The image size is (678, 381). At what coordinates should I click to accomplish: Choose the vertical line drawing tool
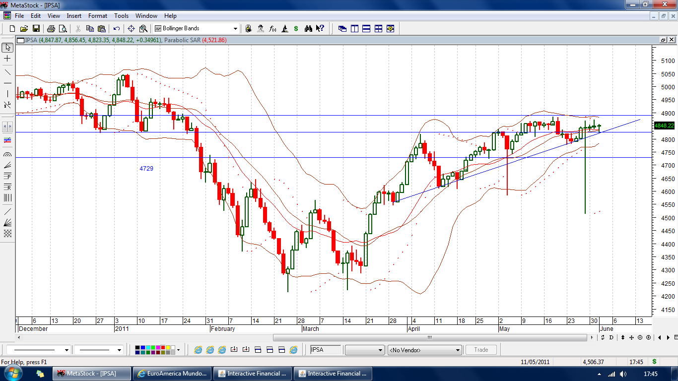[x=7, y=94]
